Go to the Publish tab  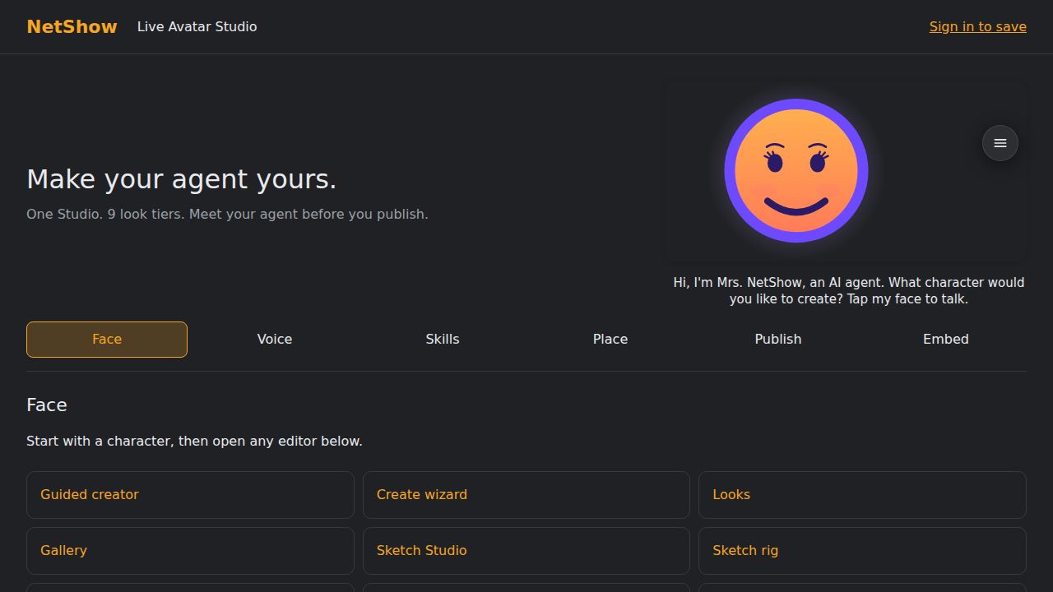pyautogui.click(x=778, y=340)
